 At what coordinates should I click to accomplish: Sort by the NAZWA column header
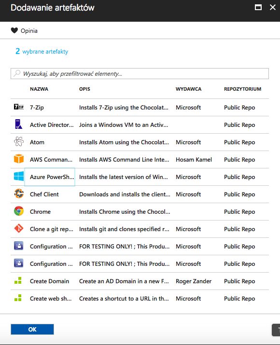39,89
